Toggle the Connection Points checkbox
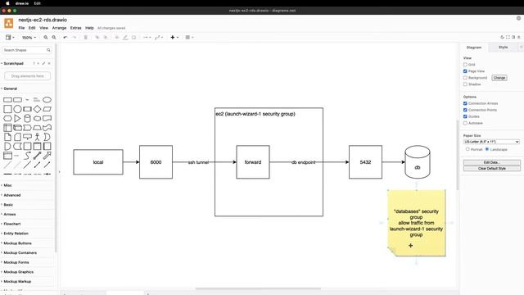The width and height of the screenshot is (524, 295). click(465, 110)
